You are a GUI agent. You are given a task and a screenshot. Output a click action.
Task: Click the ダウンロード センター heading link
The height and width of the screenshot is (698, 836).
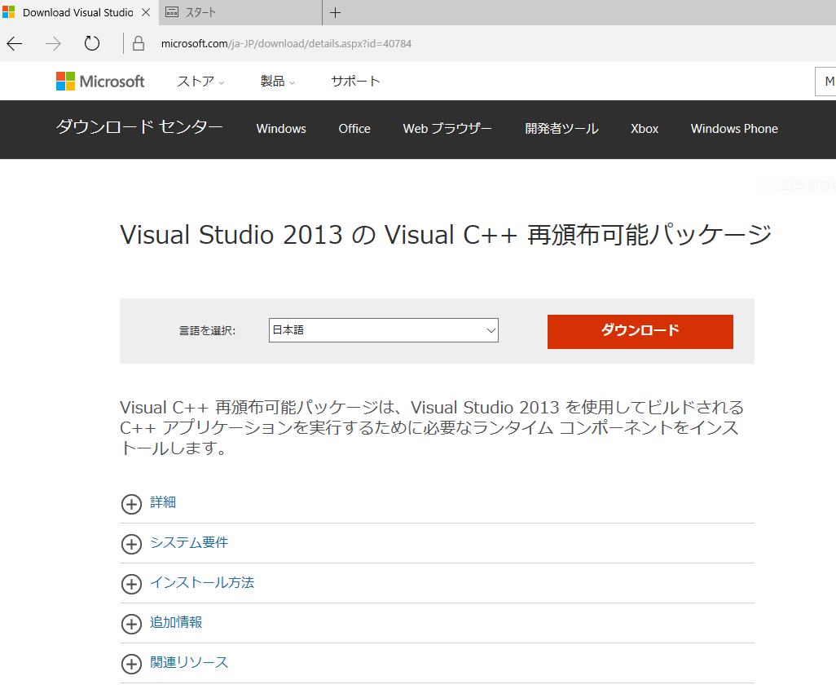[139, 127]
